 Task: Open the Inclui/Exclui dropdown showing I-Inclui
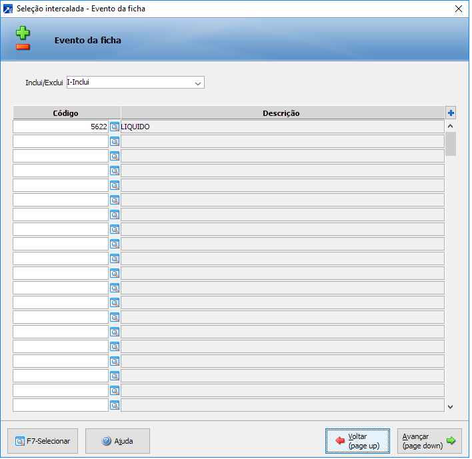[x=135, y=83]
